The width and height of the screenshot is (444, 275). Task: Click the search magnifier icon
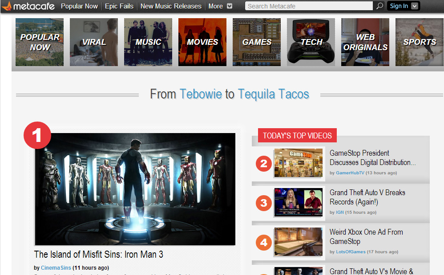click(x=379, y=6)
